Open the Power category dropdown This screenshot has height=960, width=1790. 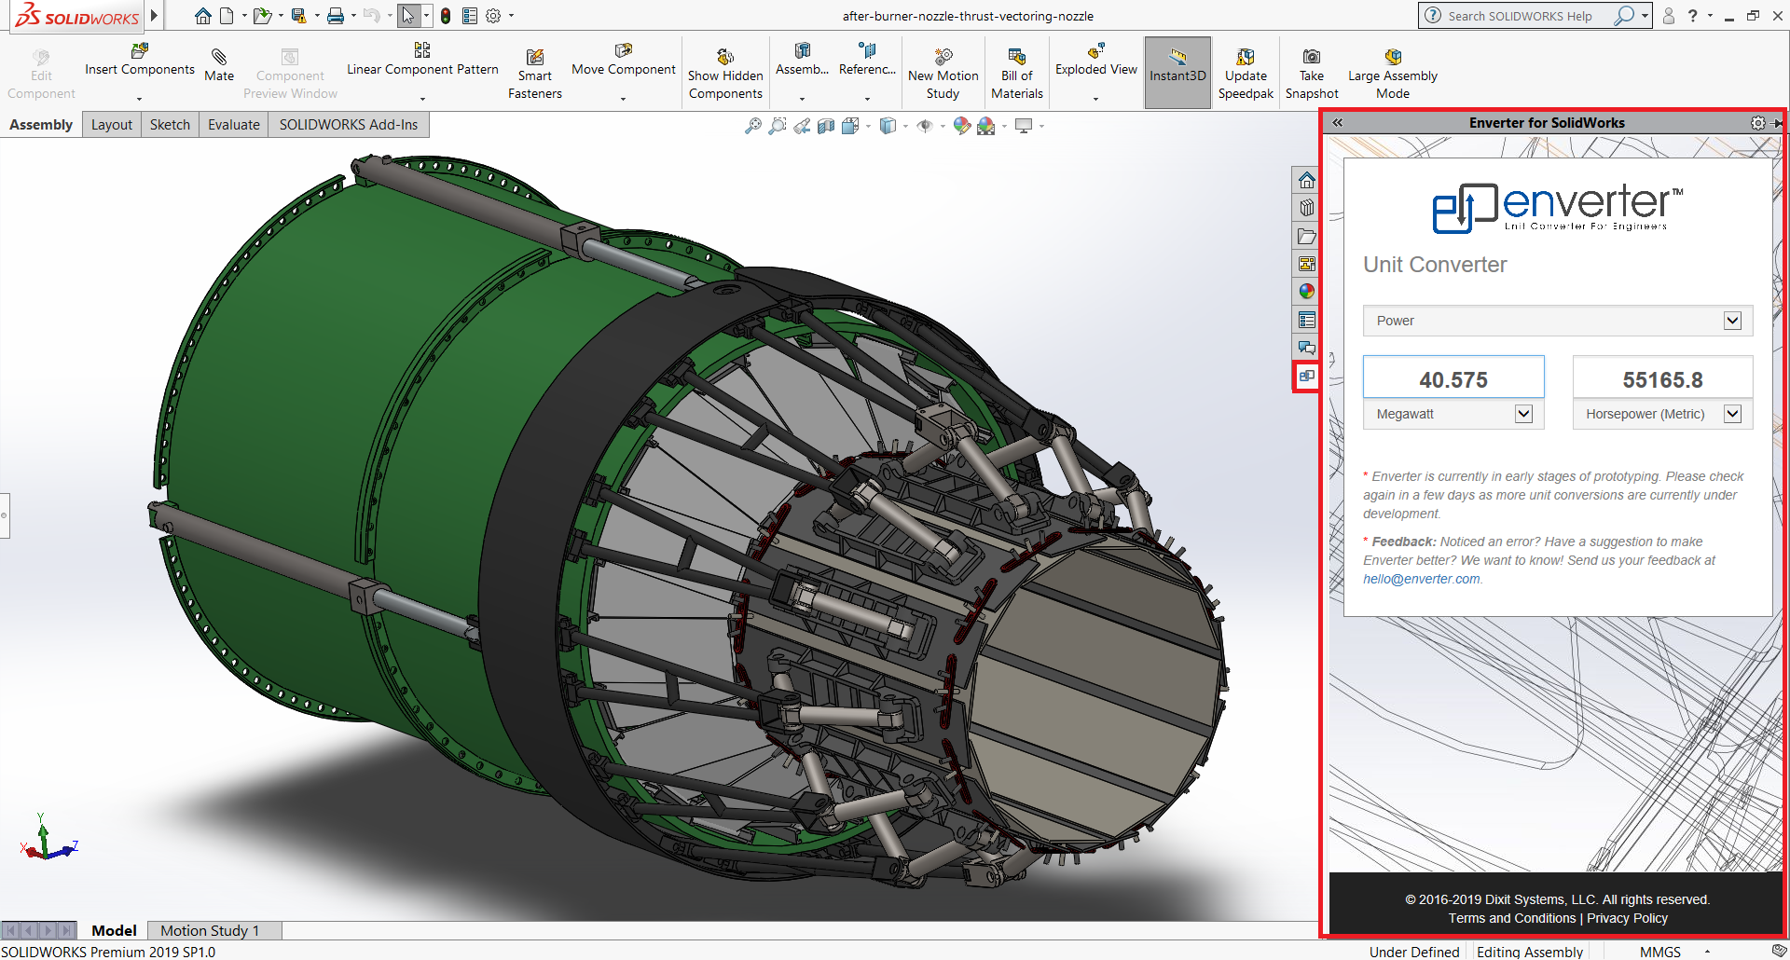(x=1732, y=321)
